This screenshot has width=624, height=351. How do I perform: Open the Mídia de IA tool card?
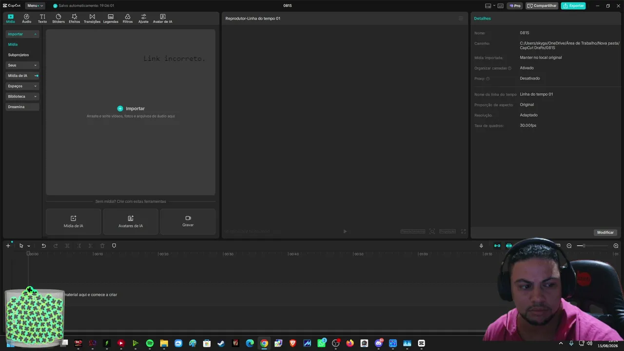tap(73, 222)
